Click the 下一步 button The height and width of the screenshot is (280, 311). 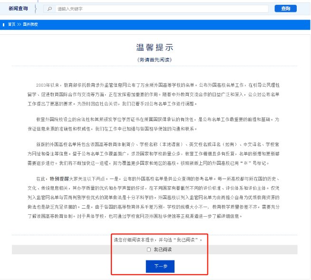coord(160,266)
